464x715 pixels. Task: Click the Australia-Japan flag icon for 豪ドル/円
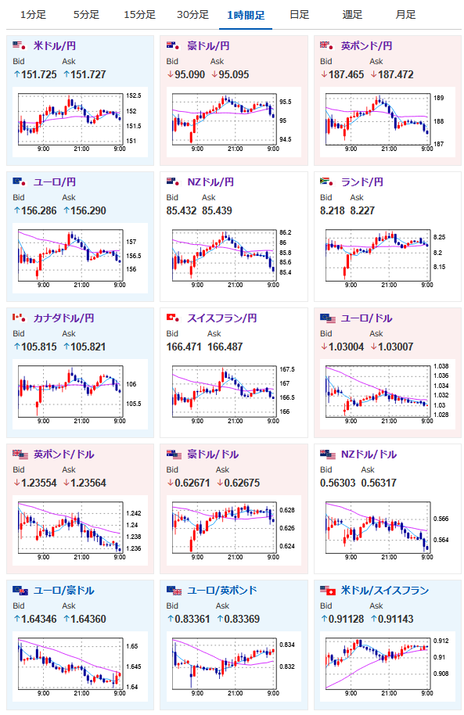click(x=173, y=45)
